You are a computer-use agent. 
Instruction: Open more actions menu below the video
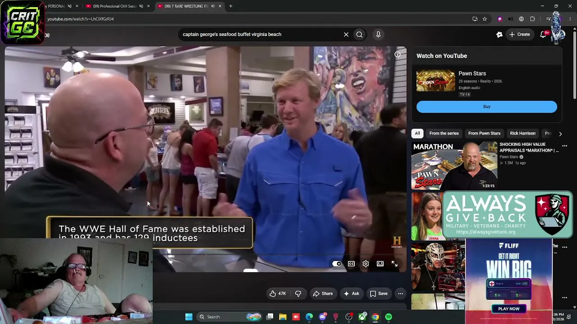400,293
